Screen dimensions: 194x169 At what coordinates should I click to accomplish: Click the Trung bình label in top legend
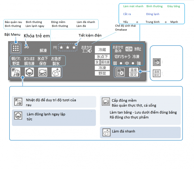point(152,22)
